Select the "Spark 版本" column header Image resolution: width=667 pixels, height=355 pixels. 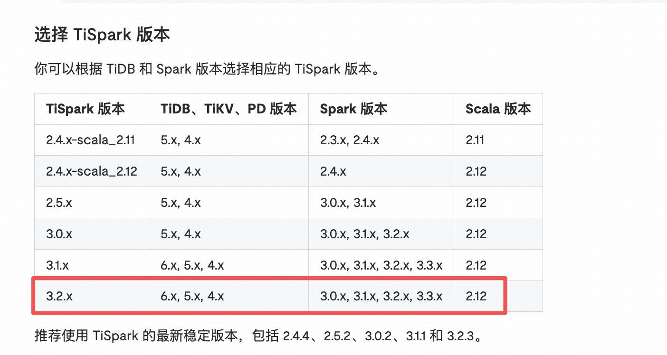[x=353, y=109]
